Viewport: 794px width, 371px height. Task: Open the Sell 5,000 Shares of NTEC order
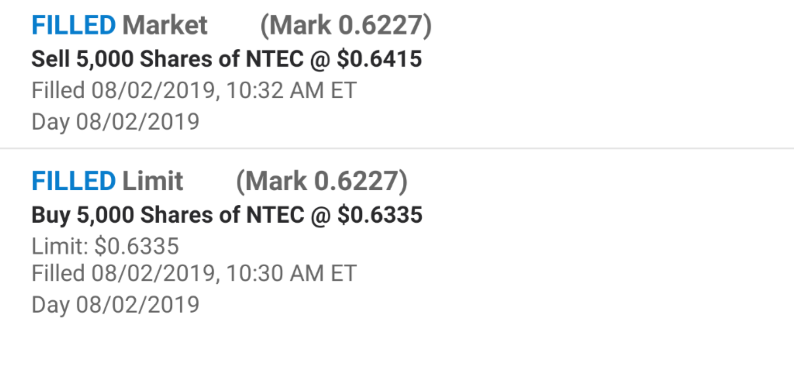coord(226,59)
